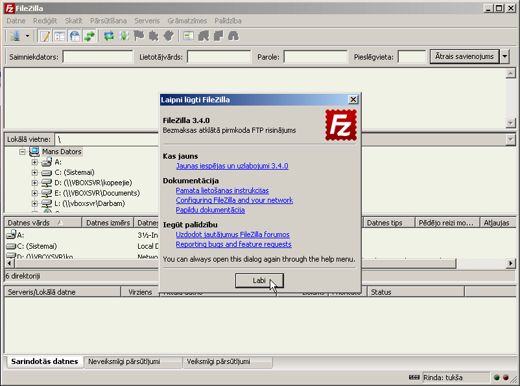Click the synchronized browsing toolbar icon
520x386 pixels.
pyautogui.click(x=219, y=36)
